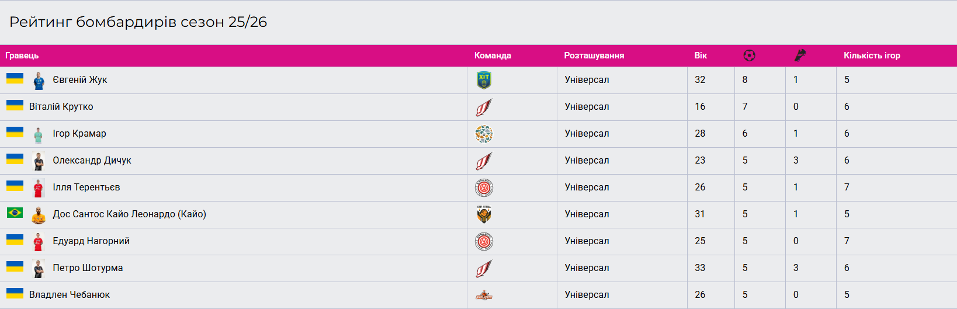957x309 pixels.
Task: Click the football boot assists column icon
Action: (800, 55)
